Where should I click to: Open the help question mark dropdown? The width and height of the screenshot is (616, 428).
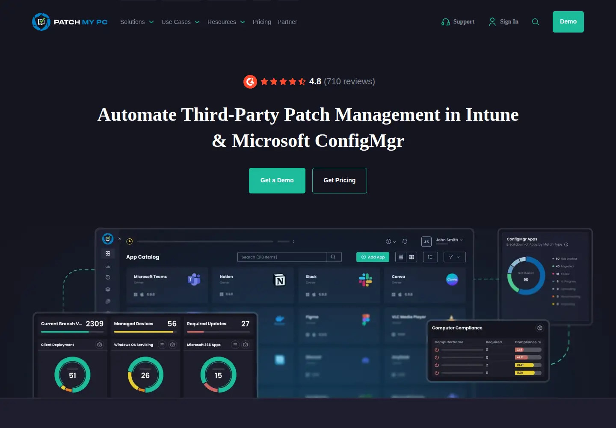391,241
